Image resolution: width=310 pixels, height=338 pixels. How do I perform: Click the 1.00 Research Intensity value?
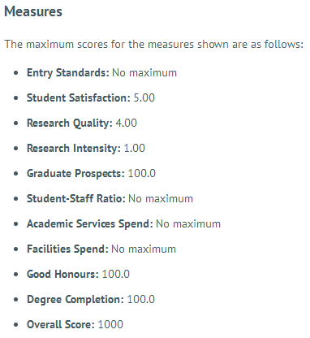click(135, 148)
